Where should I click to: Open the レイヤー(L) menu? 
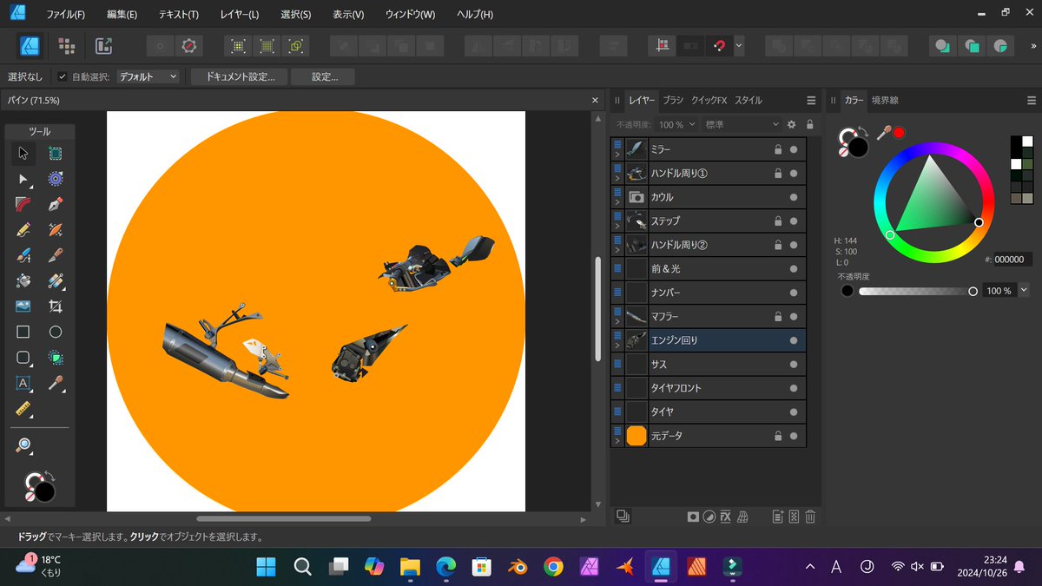click(240, 15)
